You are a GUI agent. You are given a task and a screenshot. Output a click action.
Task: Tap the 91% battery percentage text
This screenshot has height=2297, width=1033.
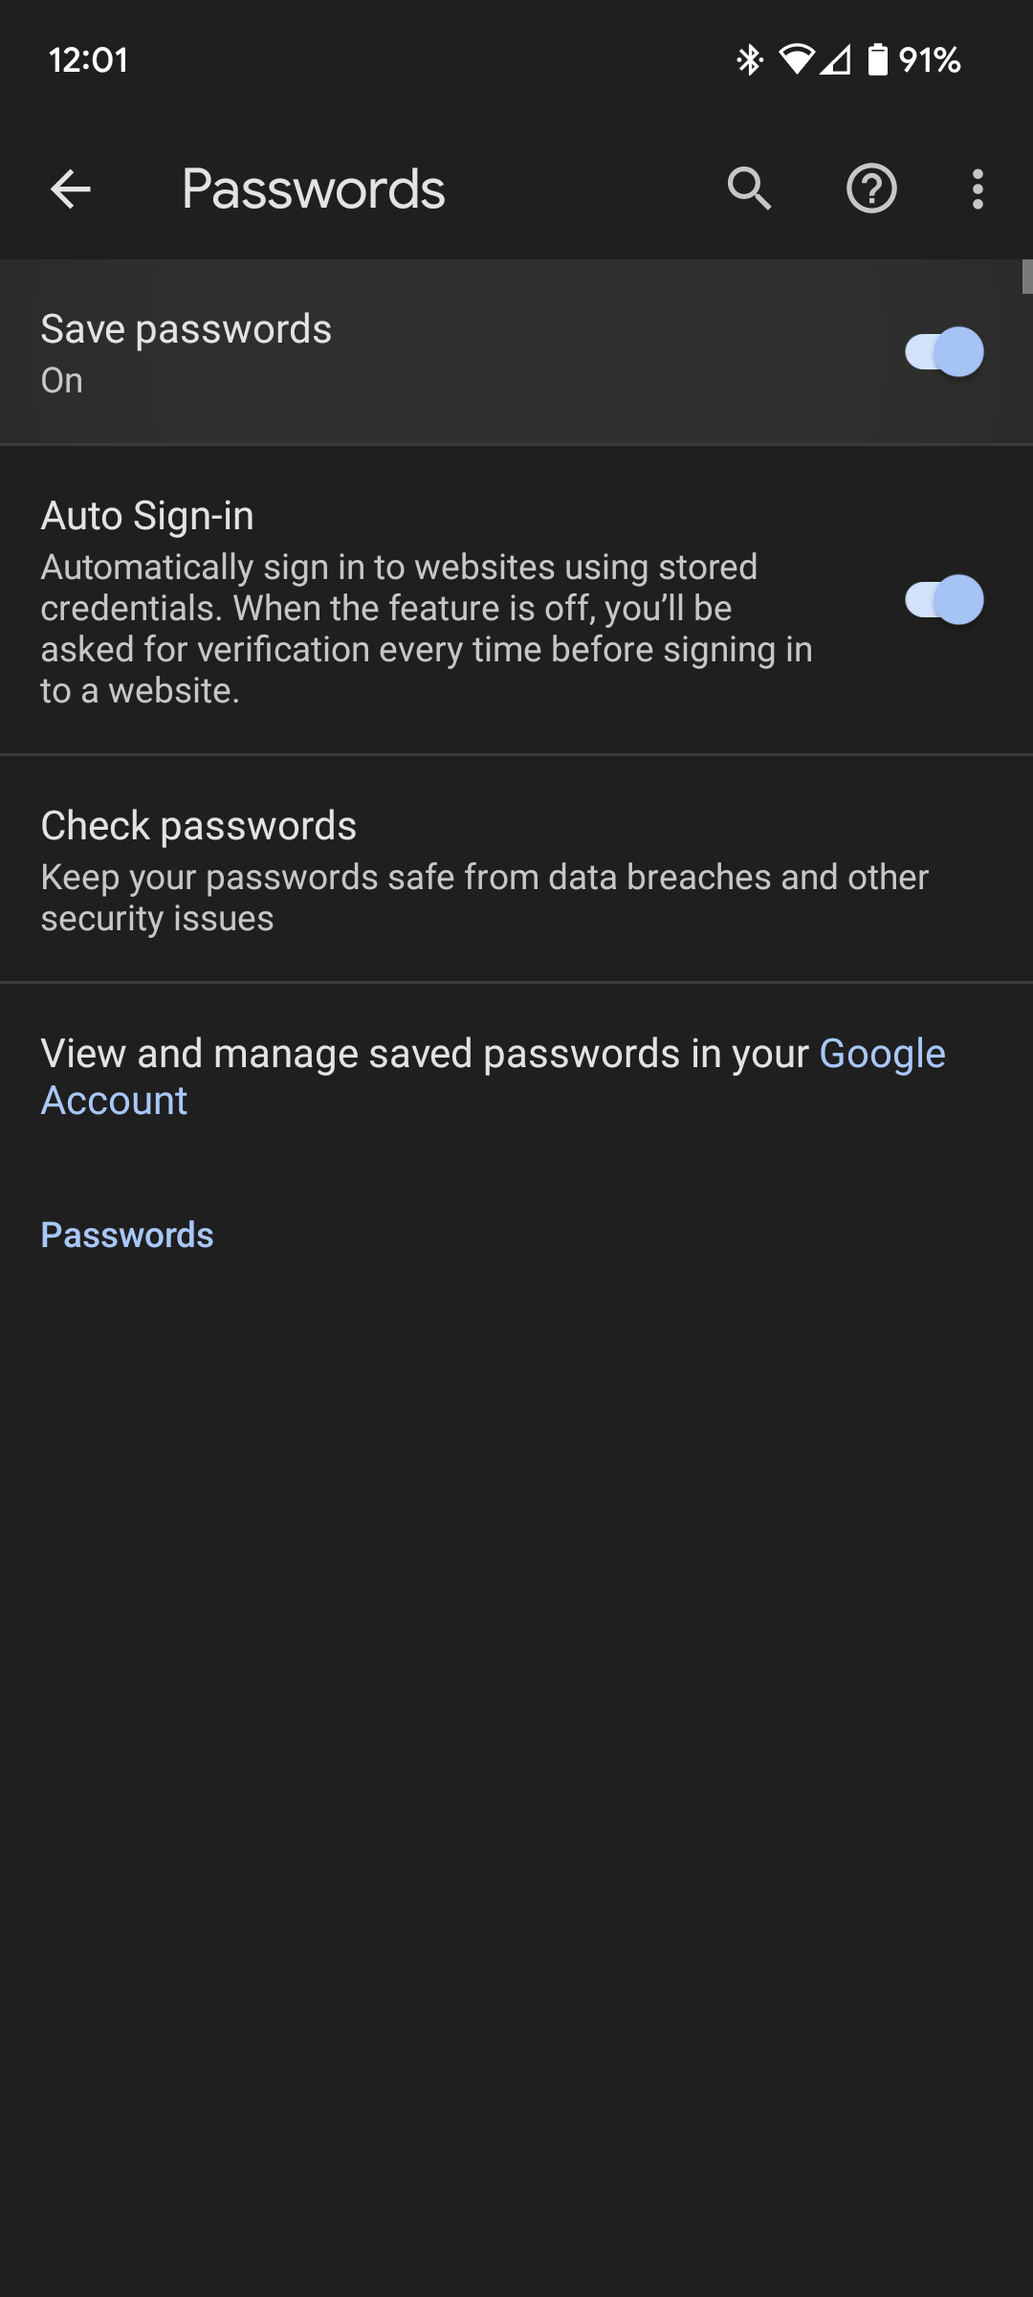[x=930, y=60]
